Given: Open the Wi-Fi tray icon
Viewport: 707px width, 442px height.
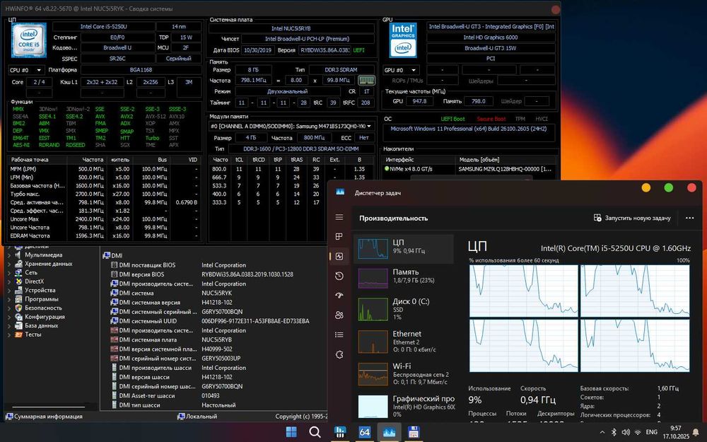Looking at the screenshot, I should [638, 432].
